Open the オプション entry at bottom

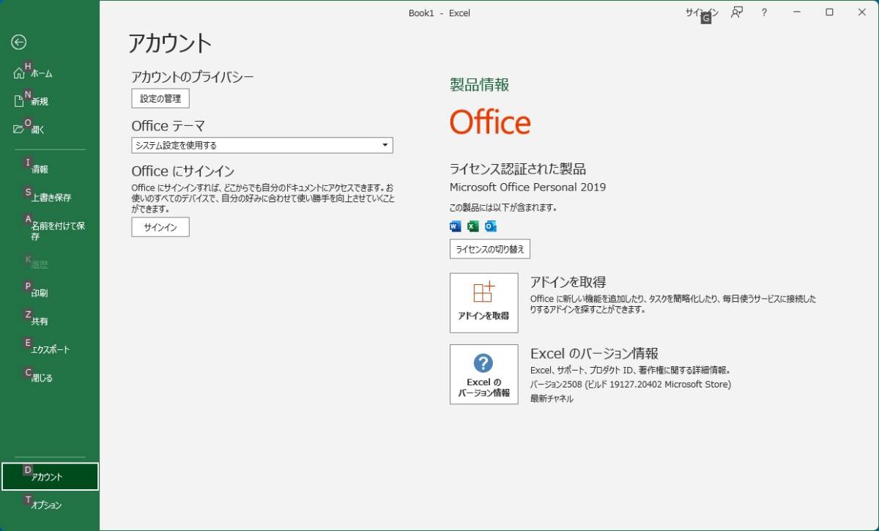[44, 505]
